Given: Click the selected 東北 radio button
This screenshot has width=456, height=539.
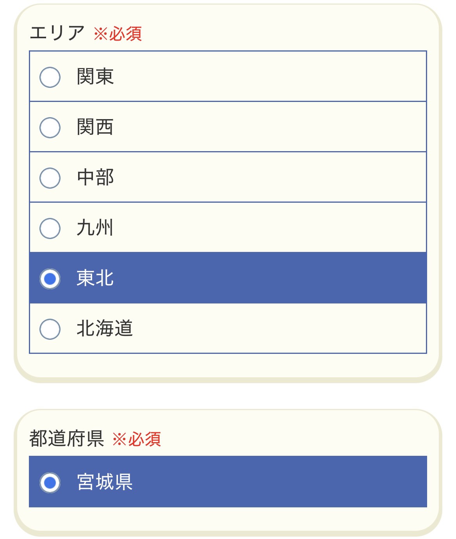Looking at the screenshot, I should [x=50, y=278].
